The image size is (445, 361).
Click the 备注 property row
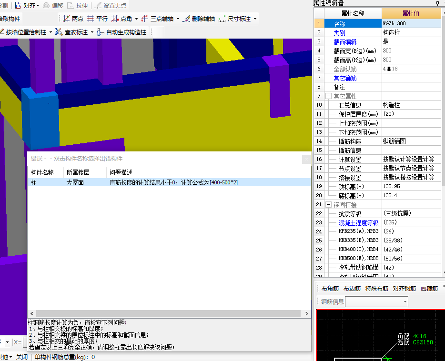point(377,87)
